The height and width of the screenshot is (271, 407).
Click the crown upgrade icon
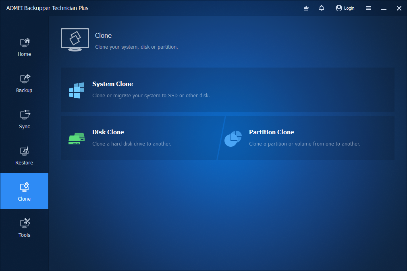coord(306,8)
